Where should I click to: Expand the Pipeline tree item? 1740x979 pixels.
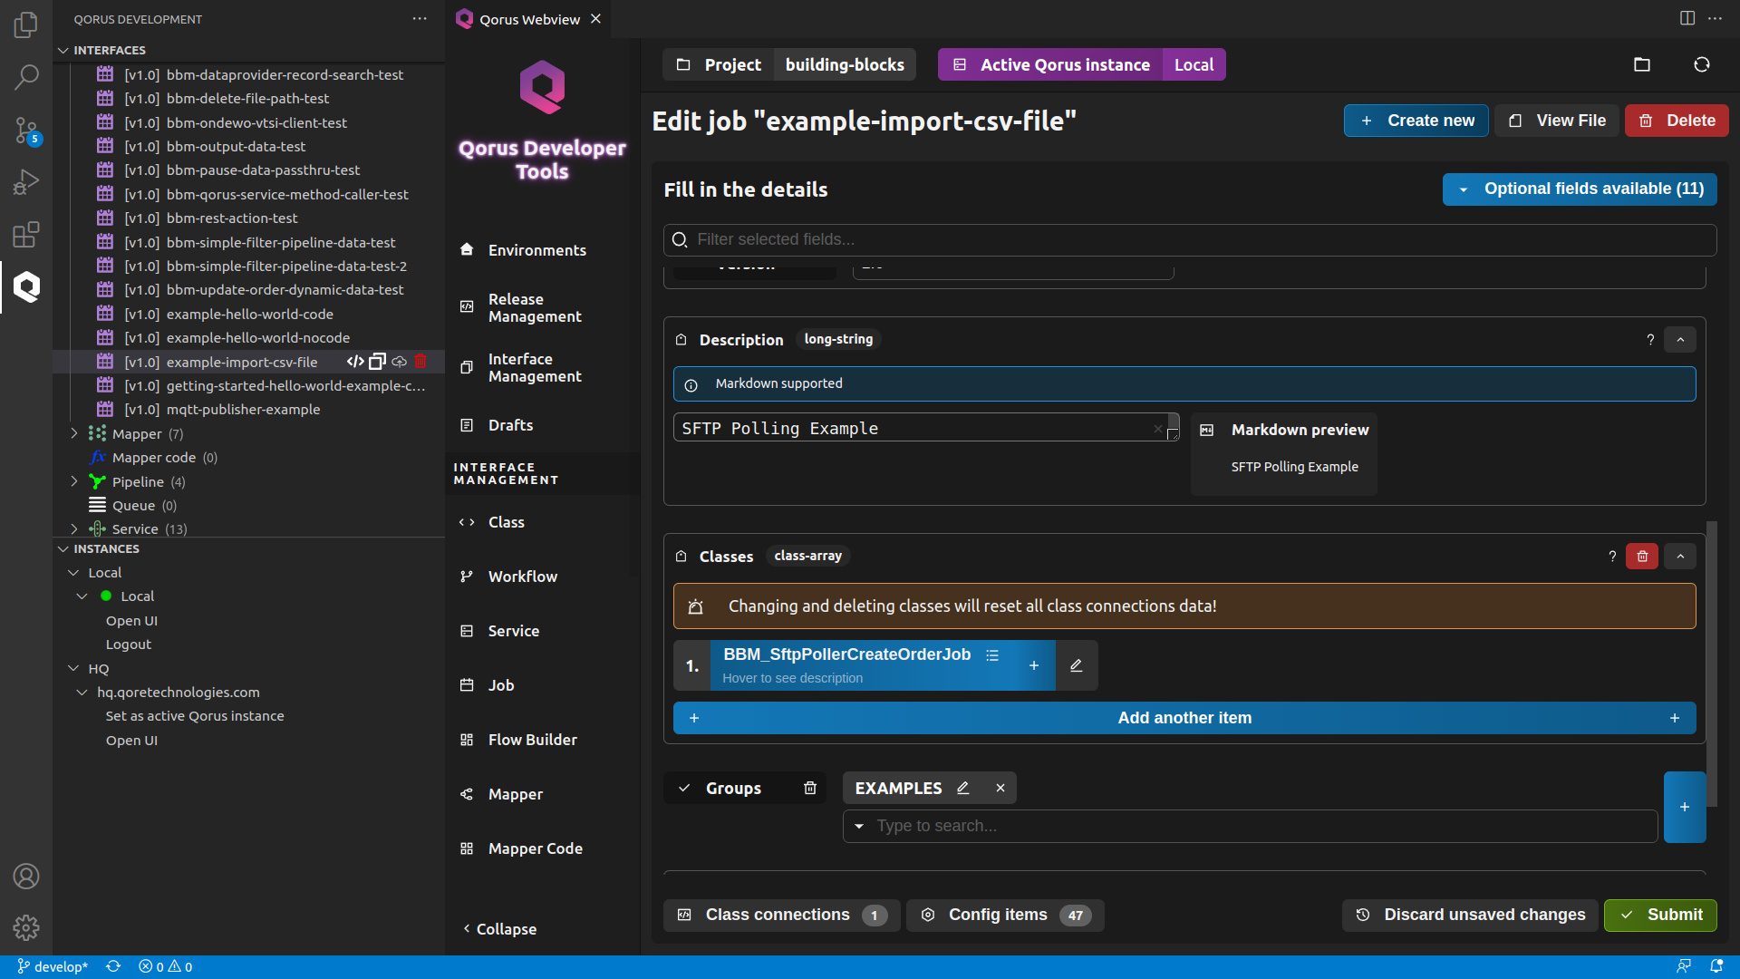tap(74, 480)
